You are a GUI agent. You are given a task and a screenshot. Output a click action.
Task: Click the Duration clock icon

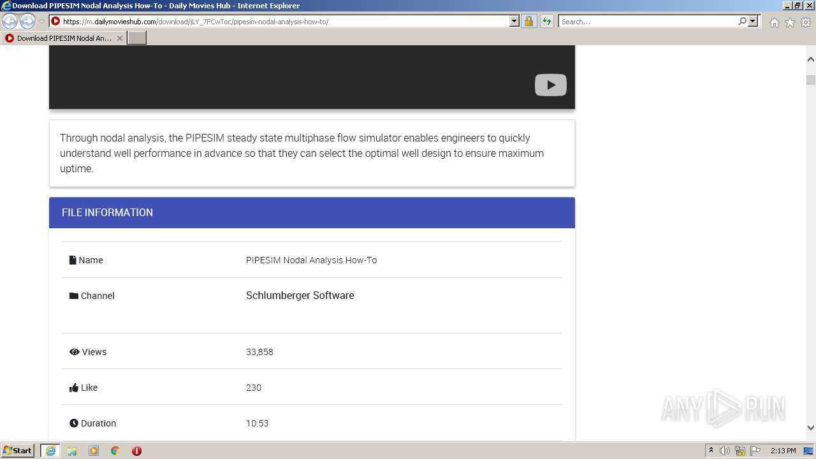coord(74,423)
